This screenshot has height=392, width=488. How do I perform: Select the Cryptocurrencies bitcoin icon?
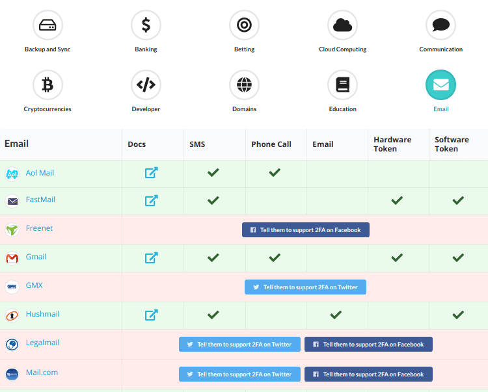click(47, 85)
